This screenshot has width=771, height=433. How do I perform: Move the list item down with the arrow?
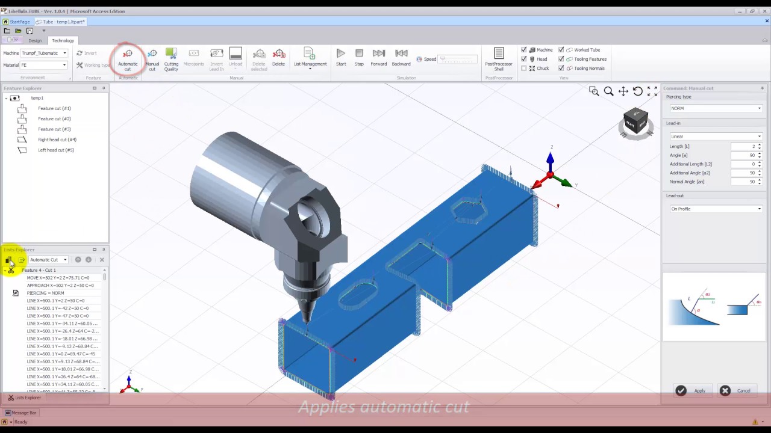click(89, 260)
